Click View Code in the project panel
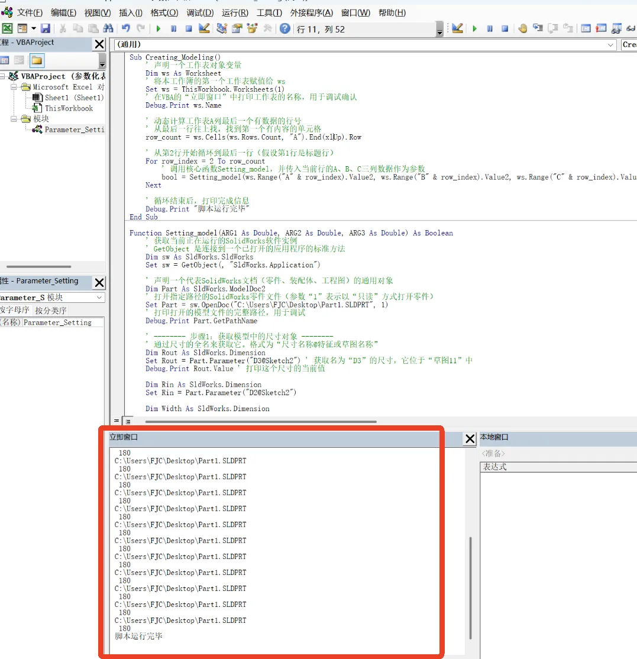 pyautogui.click(x=5, y=60)
